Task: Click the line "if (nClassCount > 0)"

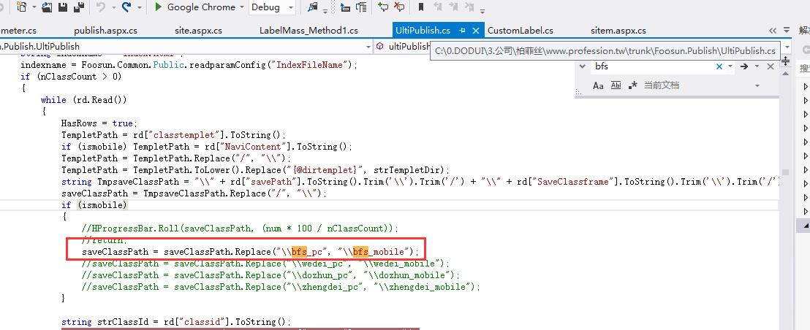Action: pos(71,77)
